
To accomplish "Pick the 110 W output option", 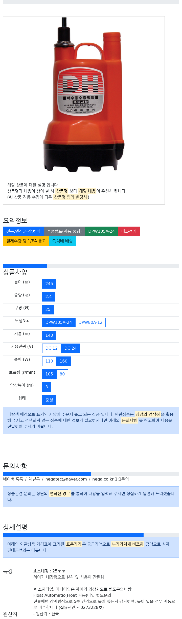I will (x=49, y=361).
